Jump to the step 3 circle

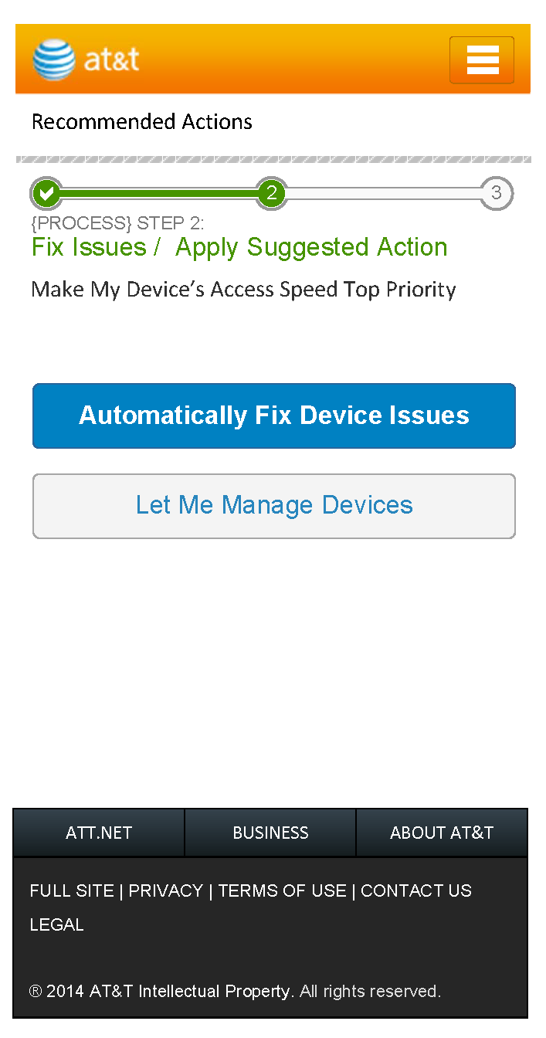pos(496,193)
